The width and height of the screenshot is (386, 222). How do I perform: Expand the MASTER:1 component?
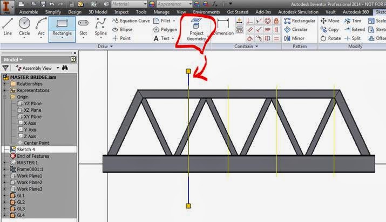point(4,163)
